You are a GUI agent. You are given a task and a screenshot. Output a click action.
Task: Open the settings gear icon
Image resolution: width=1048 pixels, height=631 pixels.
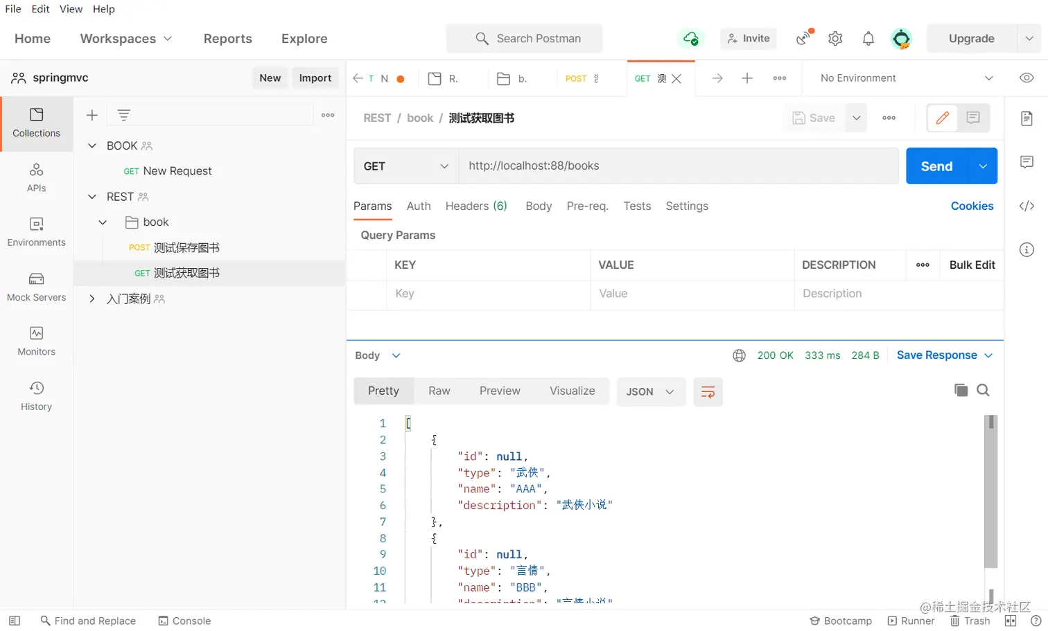coord(835,39)
